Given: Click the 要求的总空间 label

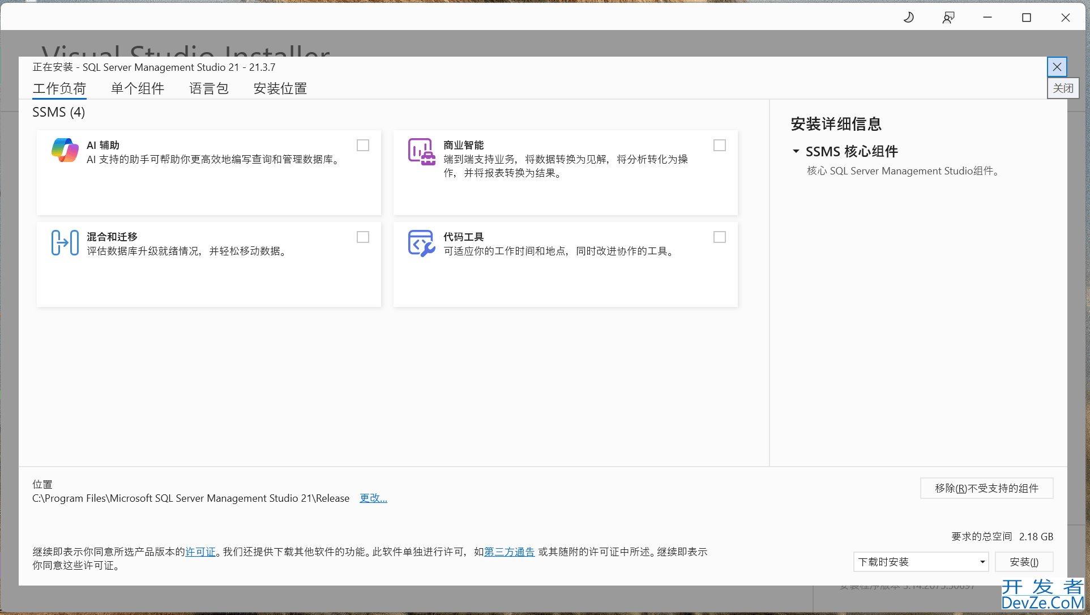Looking at the screenshot, I should (x=982, y=537).
